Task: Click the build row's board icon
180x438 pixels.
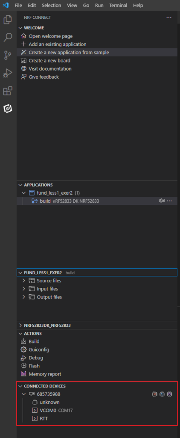Action: click(162, 201)
